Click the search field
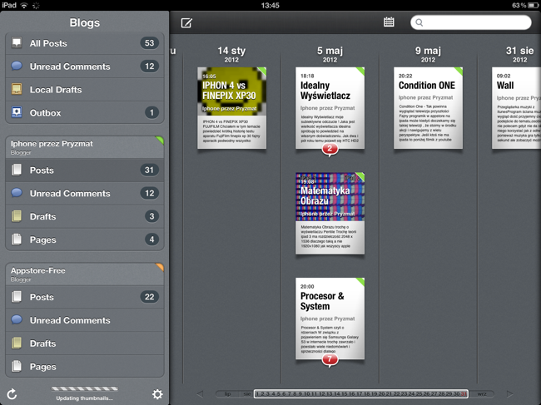 (x=470, y=22)
